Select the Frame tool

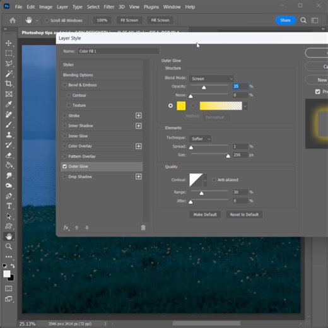tap(9, 94)
